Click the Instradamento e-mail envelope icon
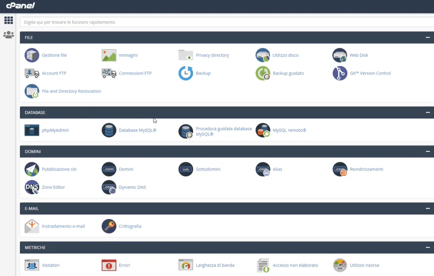Image resolution: width=434 pixels, height=276 pixels. (32, 226)
